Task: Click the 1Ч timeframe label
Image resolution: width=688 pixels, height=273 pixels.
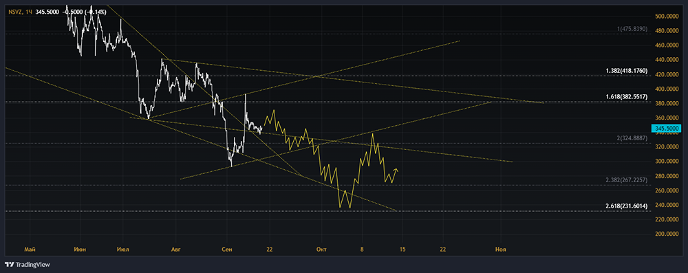Action: (x=29, y=12)
